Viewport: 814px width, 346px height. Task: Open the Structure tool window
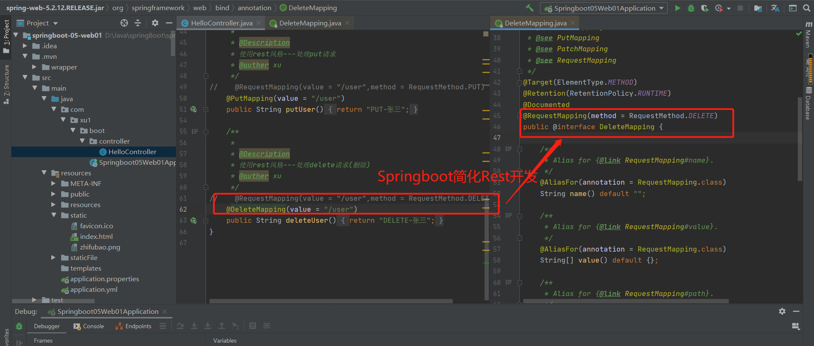coord(6,85)
